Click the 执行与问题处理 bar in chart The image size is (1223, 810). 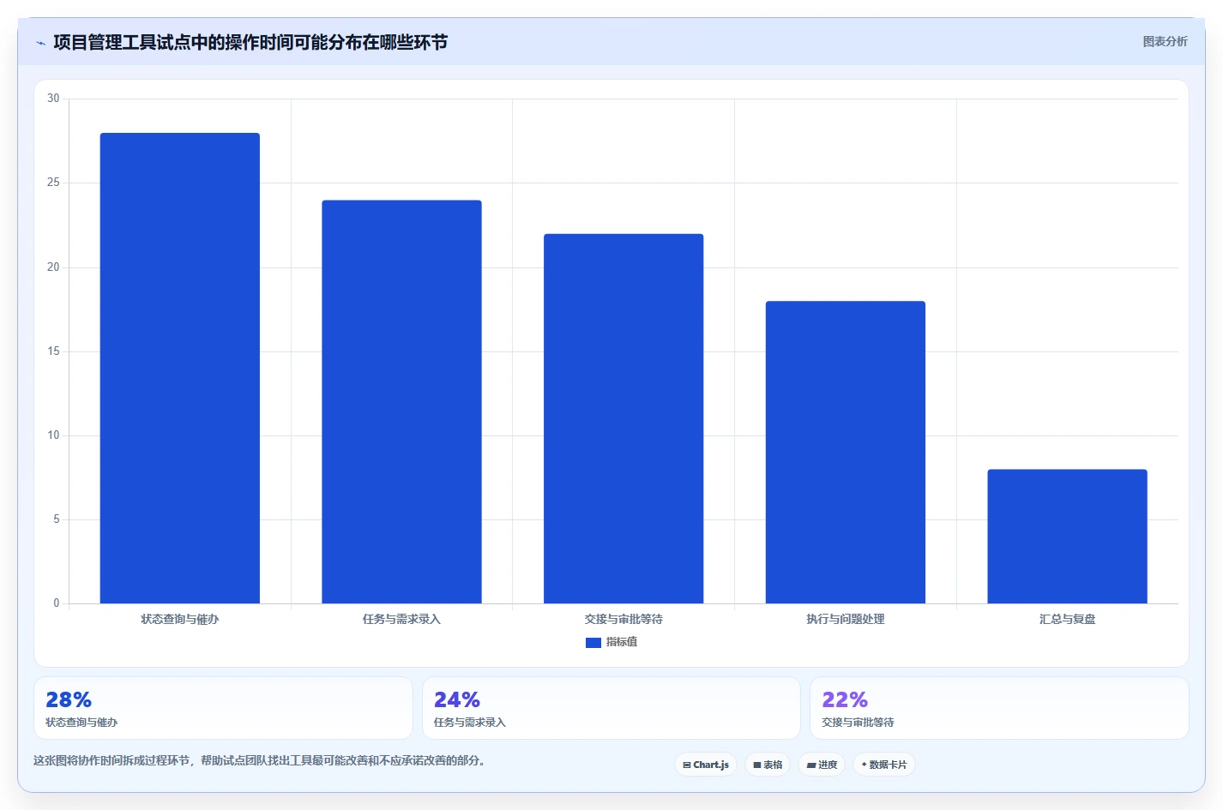[x=846, y=453]
